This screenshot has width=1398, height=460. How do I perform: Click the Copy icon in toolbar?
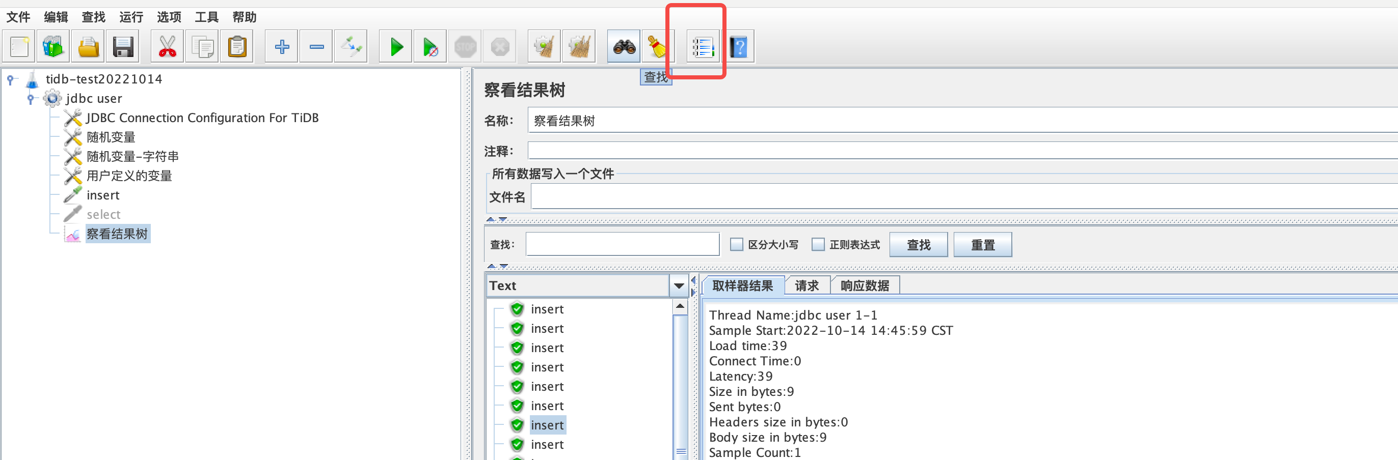(x=202, y=47)
